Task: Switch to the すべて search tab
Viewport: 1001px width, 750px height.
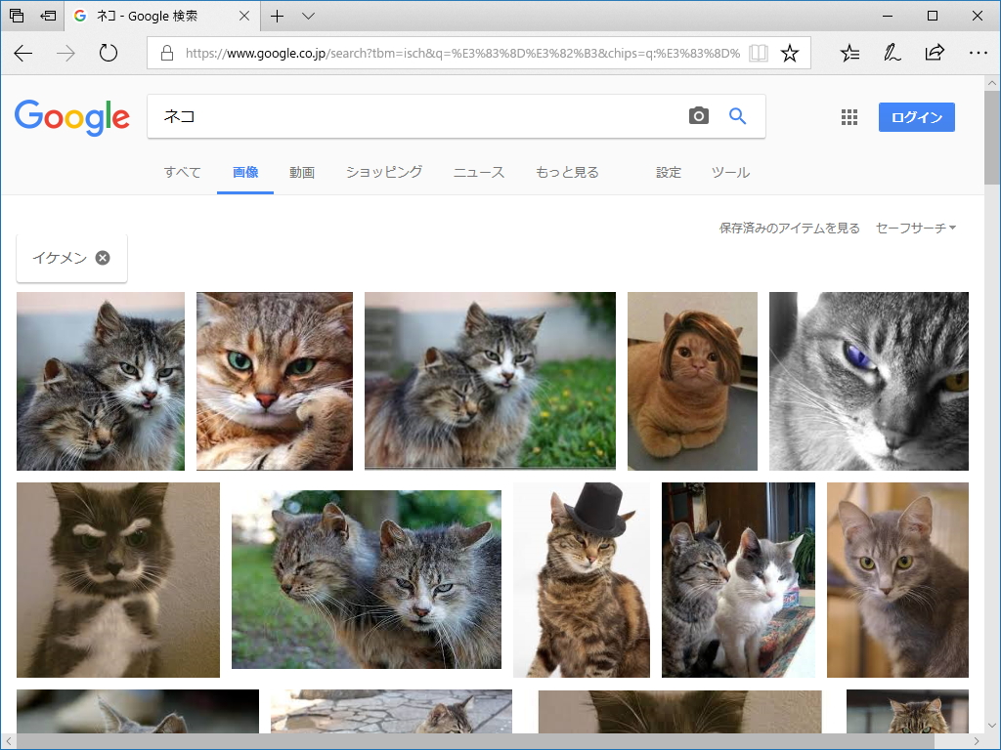Action: pos(182,172)
